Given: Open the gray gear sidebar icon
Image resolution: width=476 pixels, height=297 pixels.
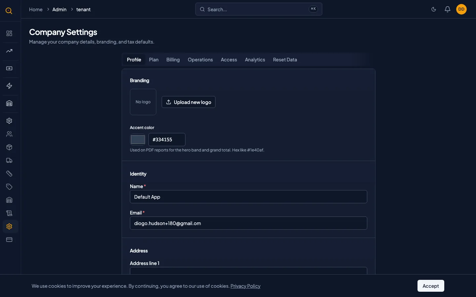Looking at the screenshot, I should point(9,121).
